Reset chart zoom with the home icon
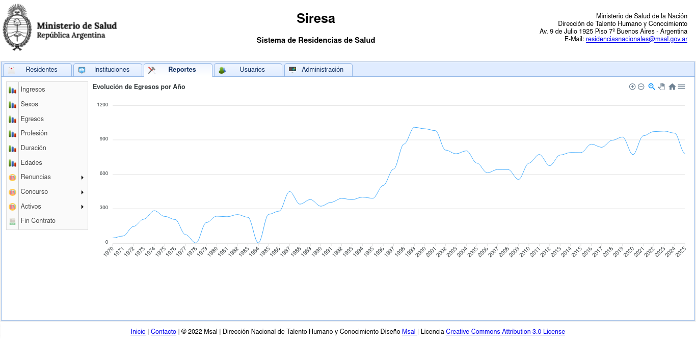 pos(672,87)
